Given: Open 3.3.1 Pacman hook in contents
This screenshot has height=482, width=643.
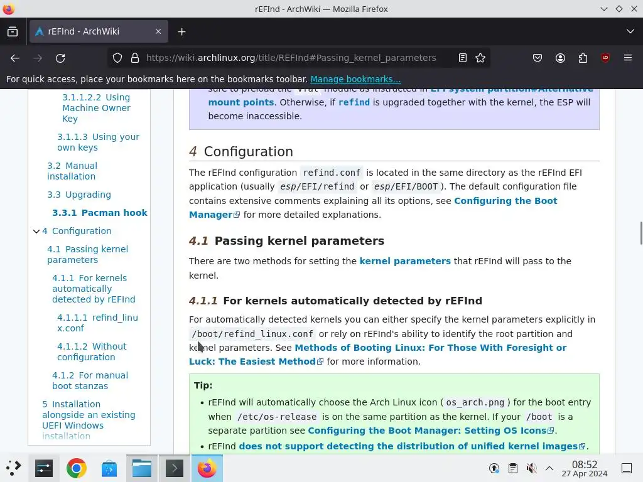Looking at the screenshot, I should pyautogui.click(x=100, y=213).
